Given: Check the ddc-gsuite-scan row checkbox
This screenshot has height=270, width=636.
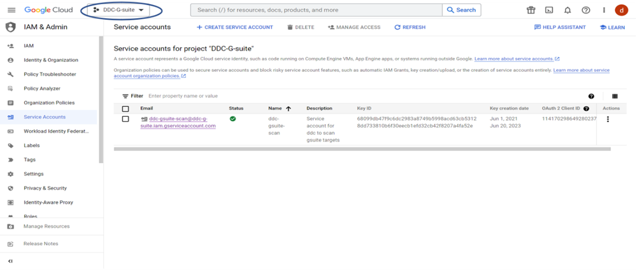Looking at the screenshot, I should [x=125, y=119].
